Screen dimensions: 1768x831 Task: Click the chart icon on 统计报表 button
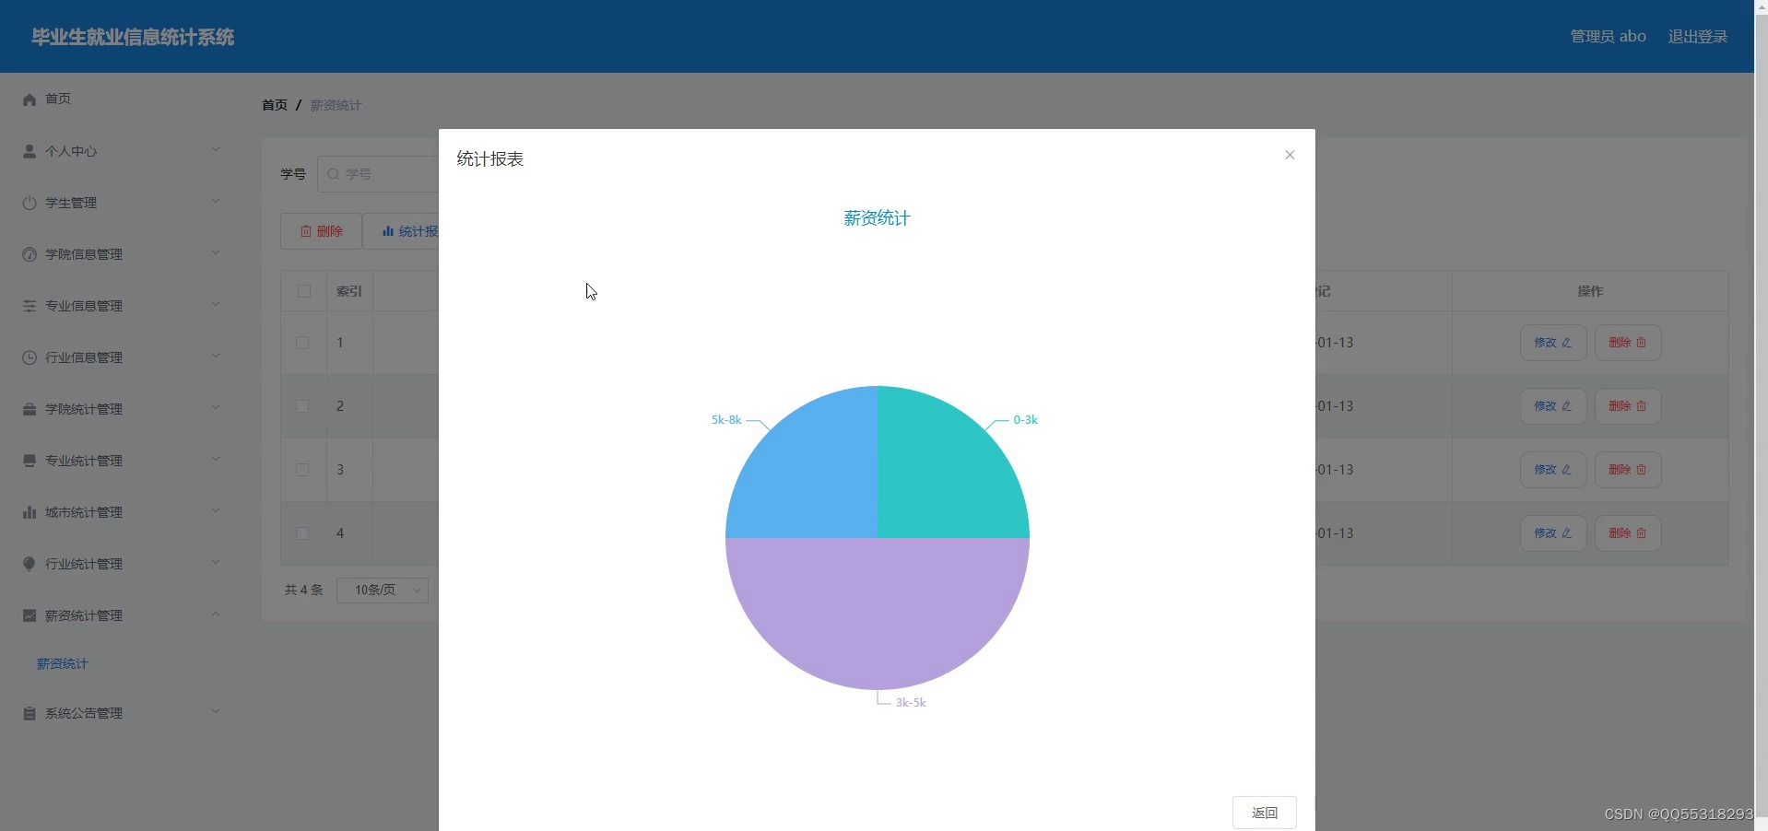point(388,231)
